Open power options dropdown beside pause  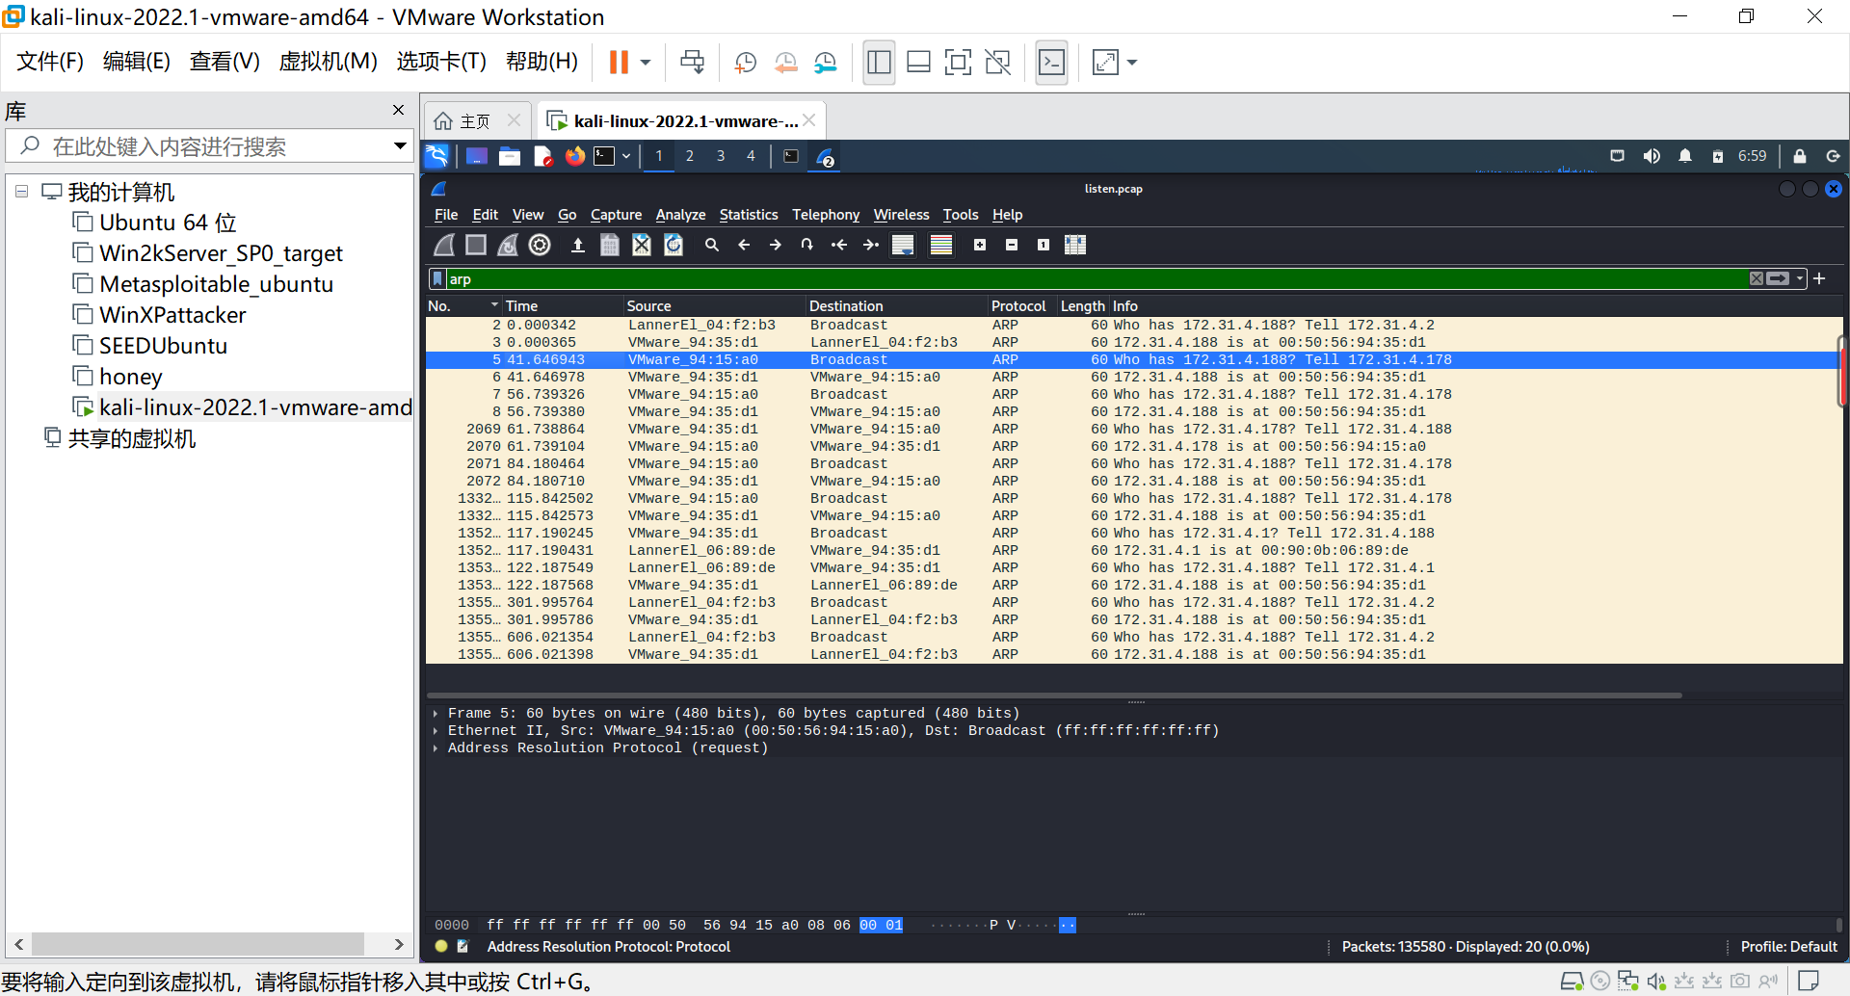point(646,63)
